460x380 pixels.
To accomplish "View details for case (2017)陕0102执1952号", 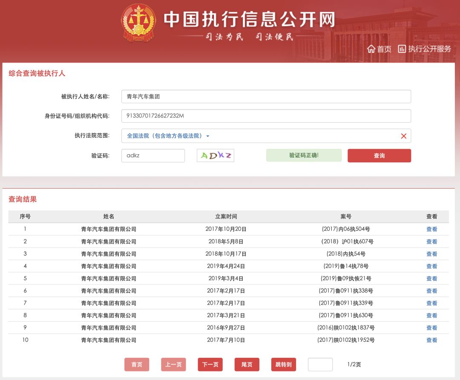I will point(431,340).
